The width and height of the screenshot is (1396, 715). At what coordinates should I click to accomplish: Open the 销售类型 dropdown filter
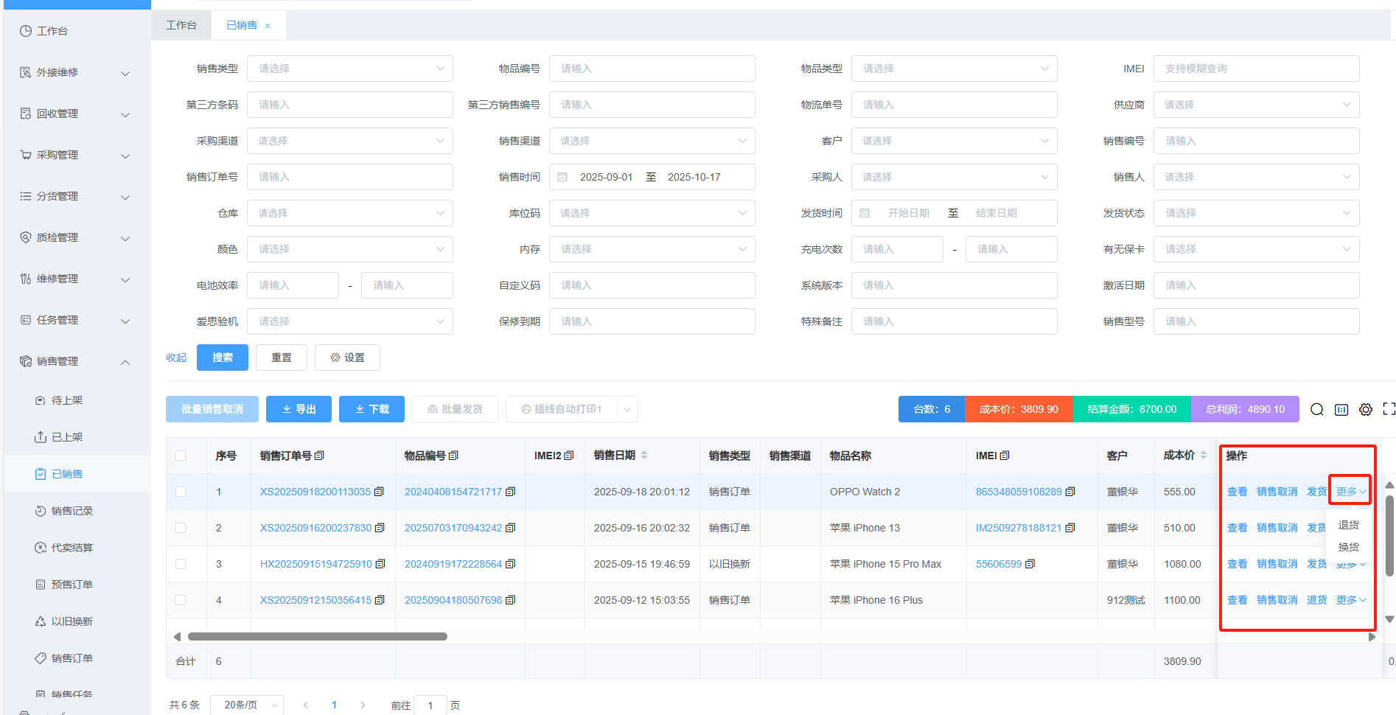[350, 69]
